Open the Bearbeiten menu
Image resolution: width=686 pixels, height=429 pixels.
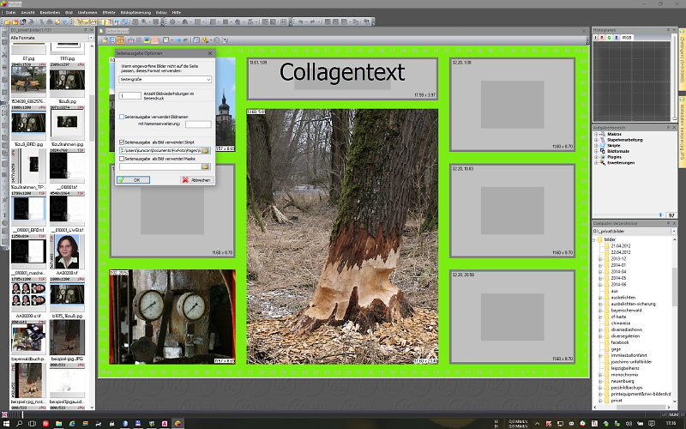(50, 13)
